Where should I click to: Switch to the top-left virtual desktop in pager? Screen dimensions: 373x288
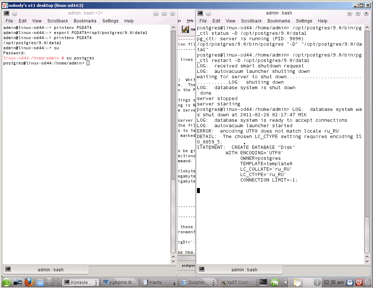pyautogui.click(x=49, y=280)
